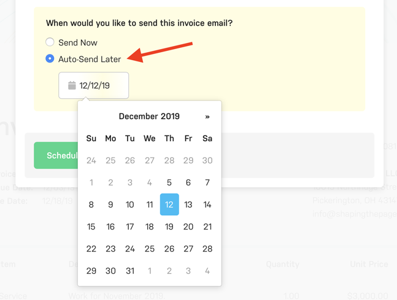Select December 23 in the calendar
The image size is (397, 300).
coord(110,249)
